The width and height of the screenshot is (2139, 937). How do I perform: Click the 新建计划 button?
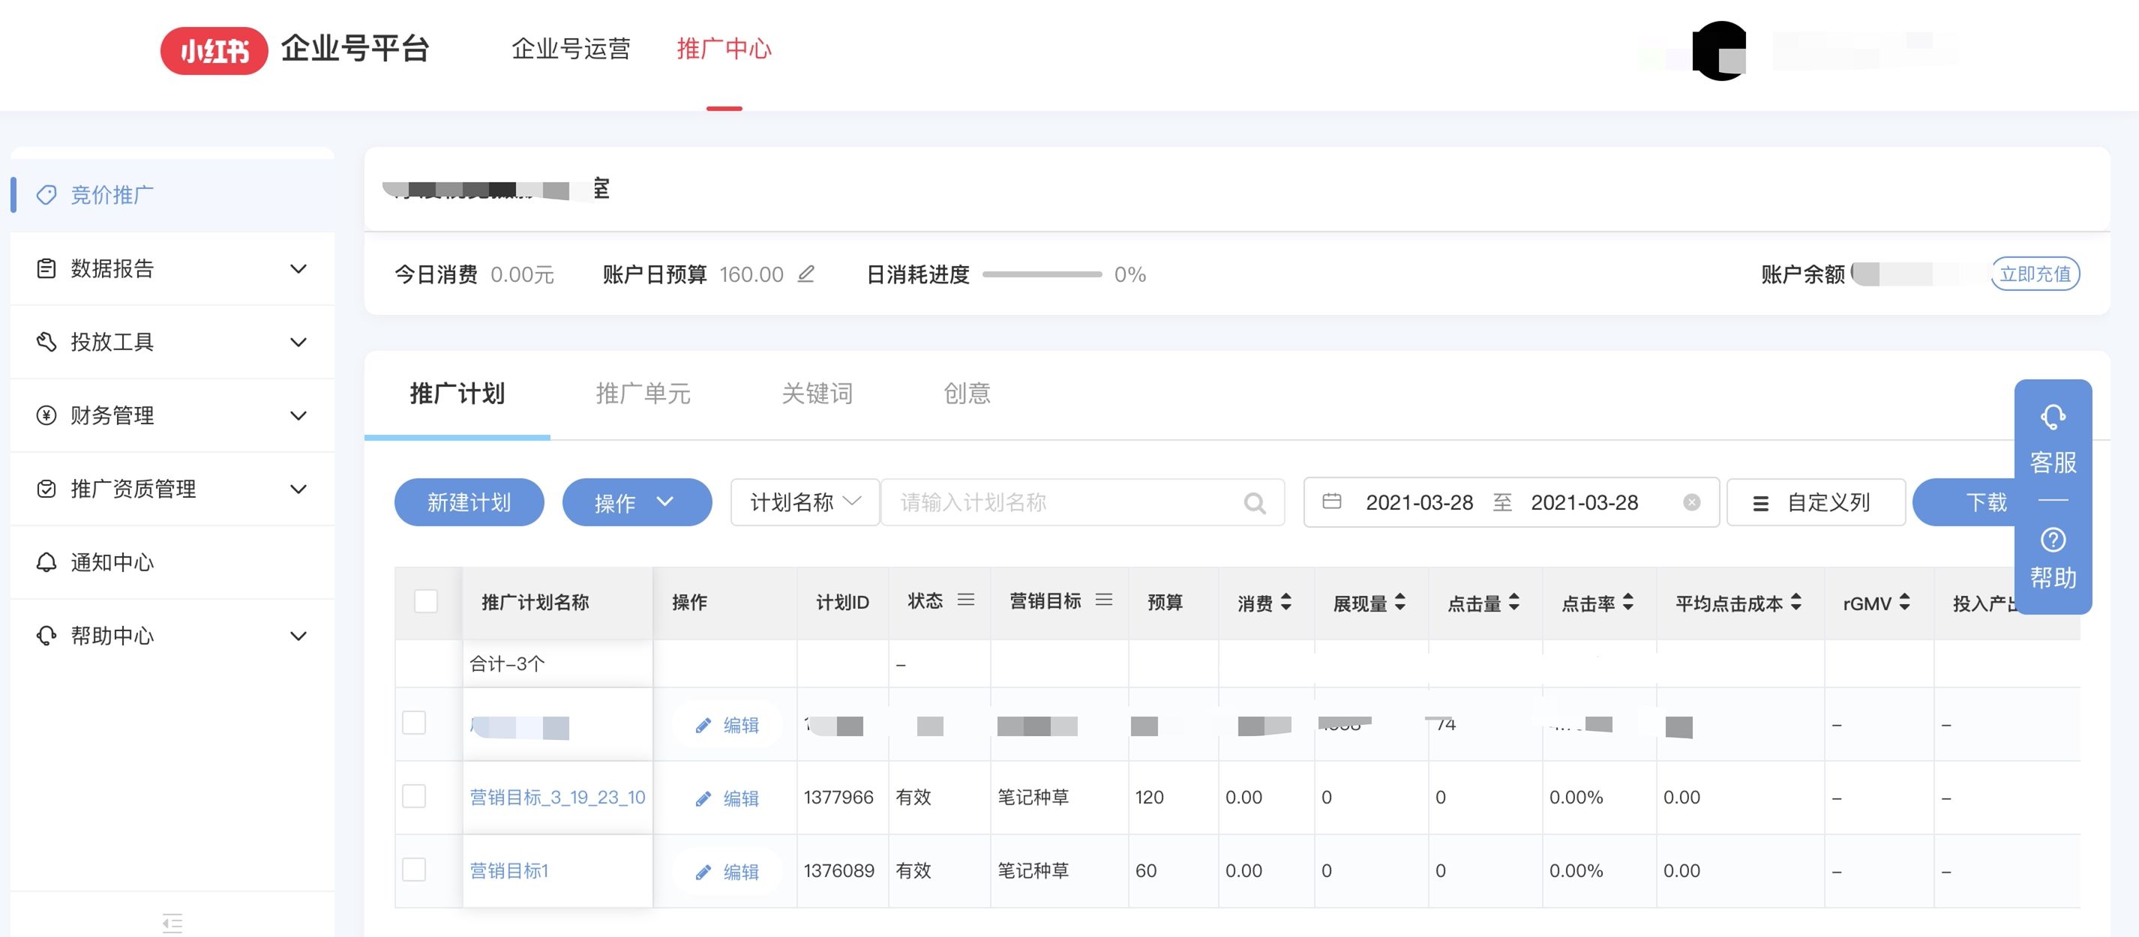tap(468, 501)
